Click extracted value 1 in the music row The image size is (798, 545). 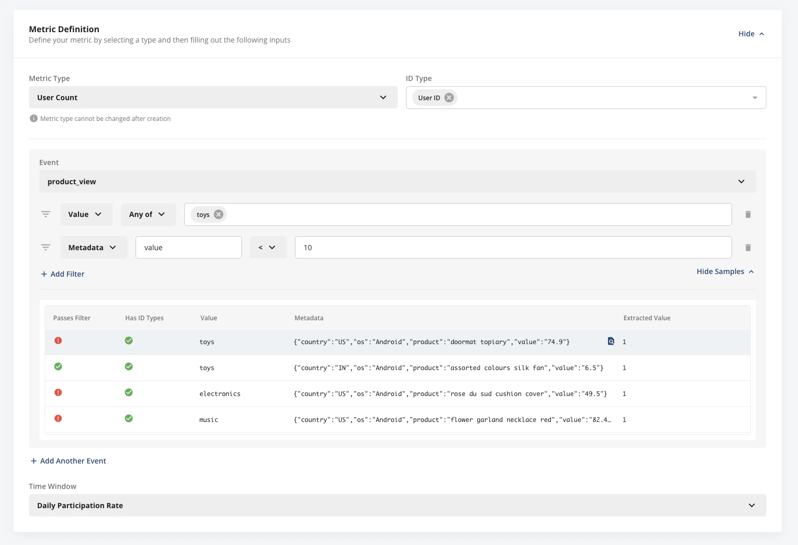(624, 420)
